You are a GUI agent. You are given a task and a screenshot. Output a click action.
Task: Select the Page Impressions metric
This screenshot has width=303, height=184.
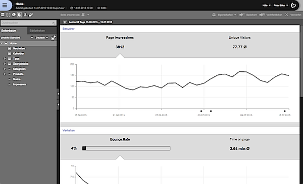[120, 38]
